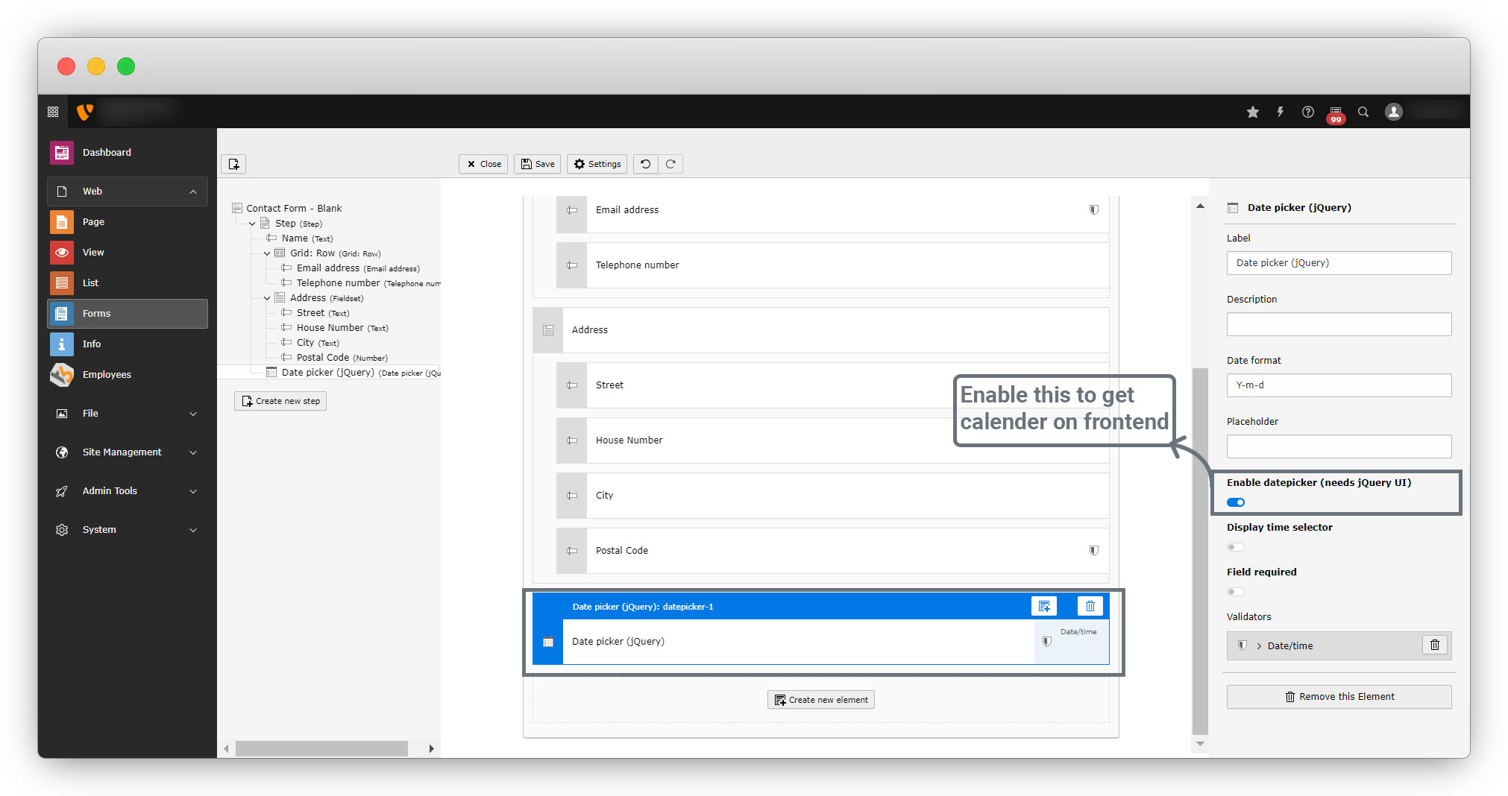Delete the selected datepicker-1 element via trash icon
1508x796 pixels.
pos(1090,606)
